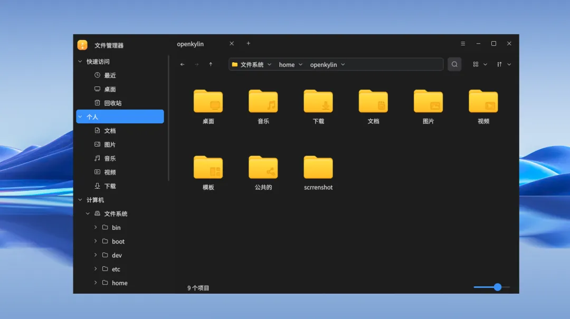Click the sort order icon

499,64
